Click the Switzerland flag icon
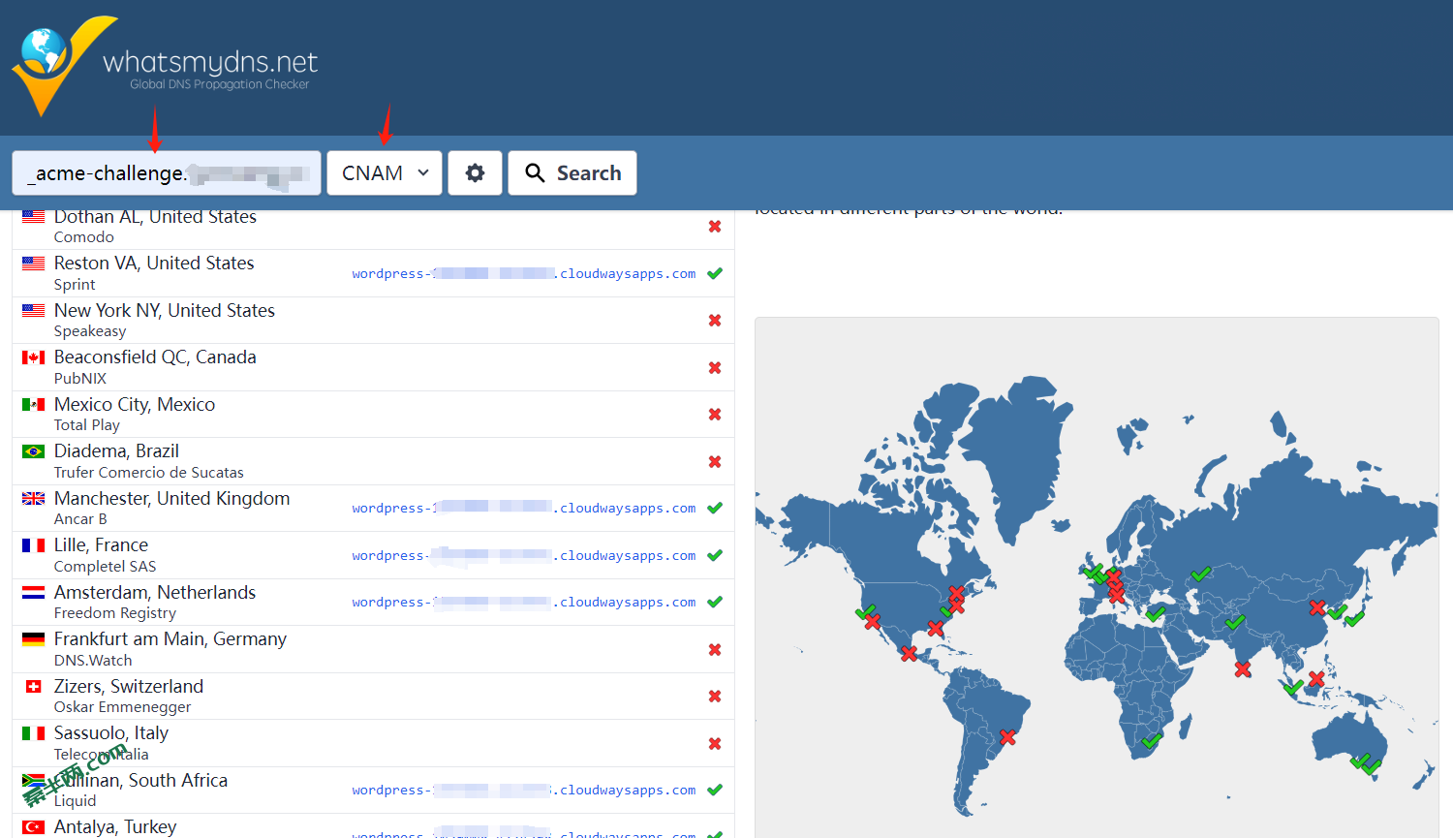Image resolution: width=1453 pixels, height=838 pixels. 33,686
